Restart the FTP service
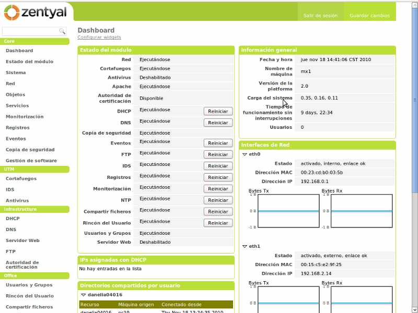The width and height of the screenshot is (418, 313). point(218,154)
